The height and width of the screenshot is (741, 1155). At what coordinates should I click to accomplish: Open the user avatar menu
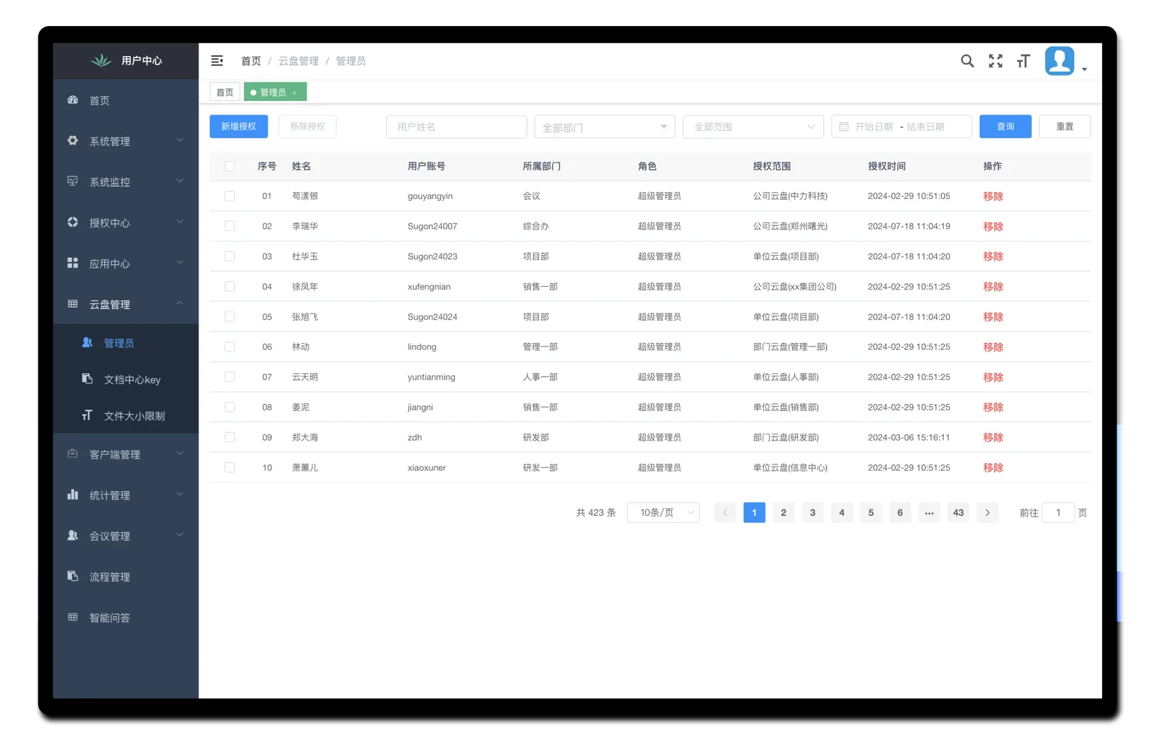coord(1060,60)
